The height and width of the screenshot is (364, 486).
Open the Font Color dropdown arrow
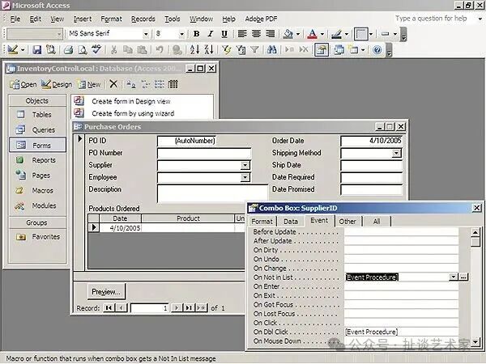click(x=322, y=34)
